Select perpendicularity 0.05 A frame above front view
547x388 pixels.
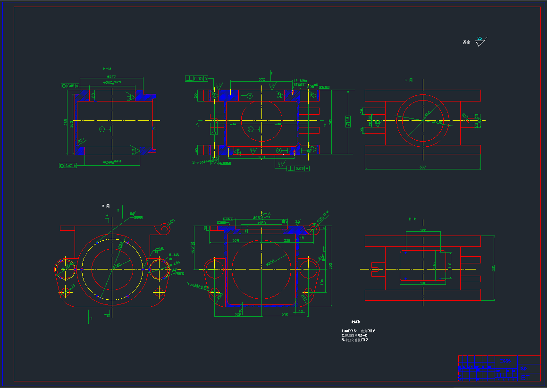[x=197, y=78]
